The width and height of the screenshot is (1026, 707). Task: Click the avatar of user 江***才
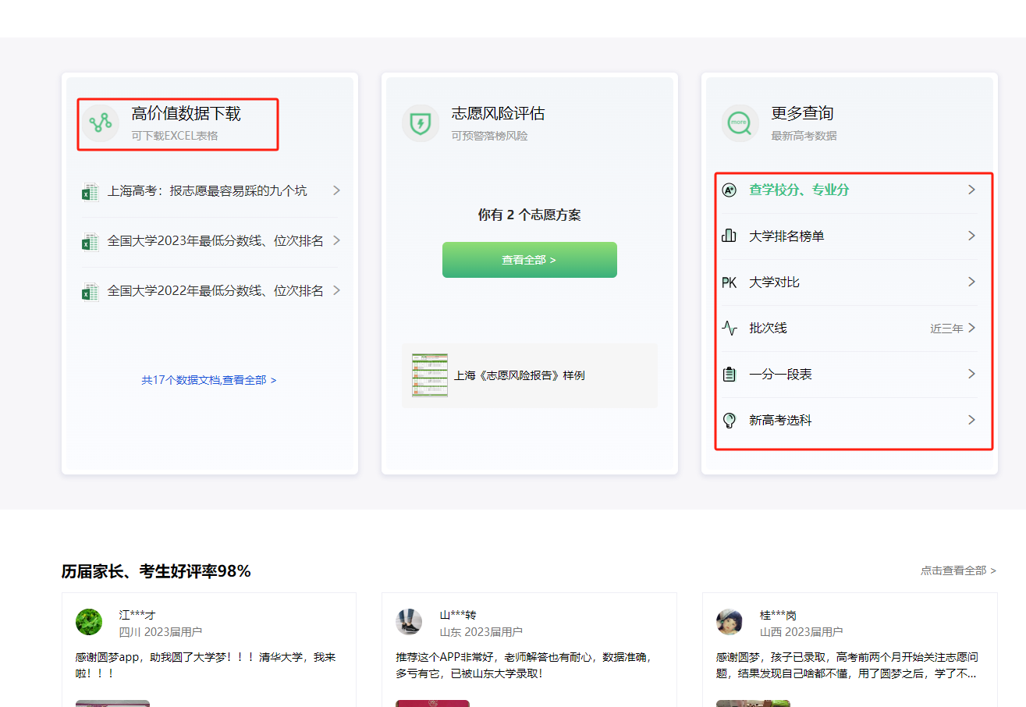pyautogui.click(x=89, y=622)
